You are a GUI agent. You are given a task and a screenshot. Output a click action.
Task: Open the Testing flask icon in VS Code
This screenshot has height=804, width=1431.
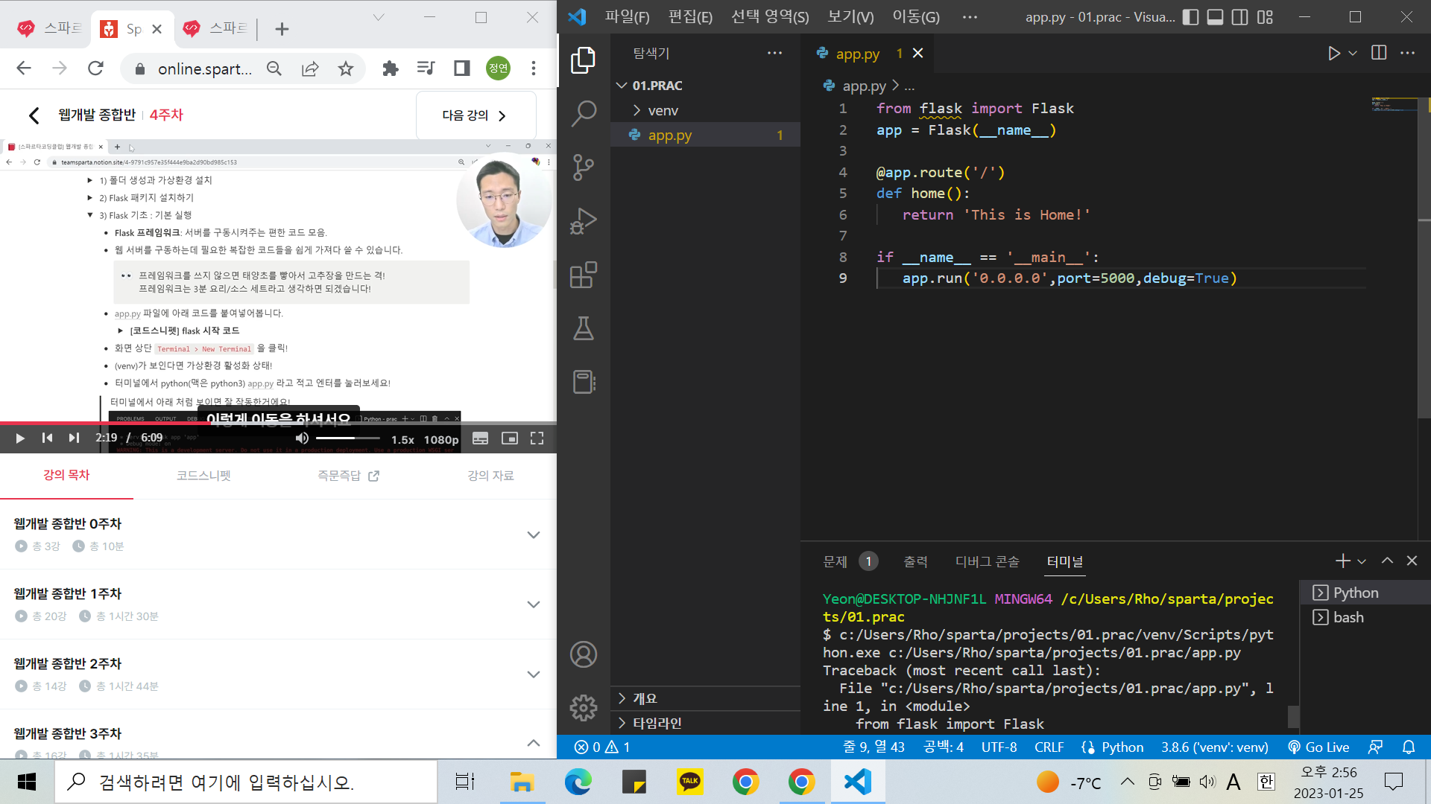[584, 328]
